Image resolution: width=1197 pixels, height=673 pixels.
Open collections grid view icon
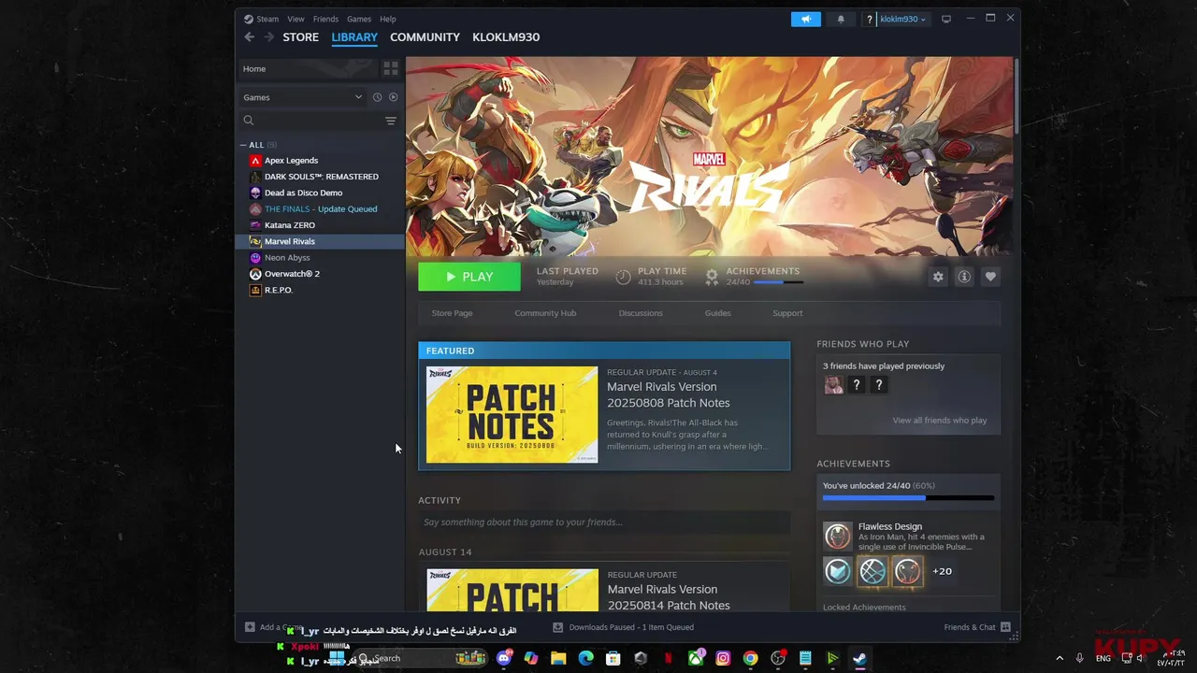coord(391,69)
